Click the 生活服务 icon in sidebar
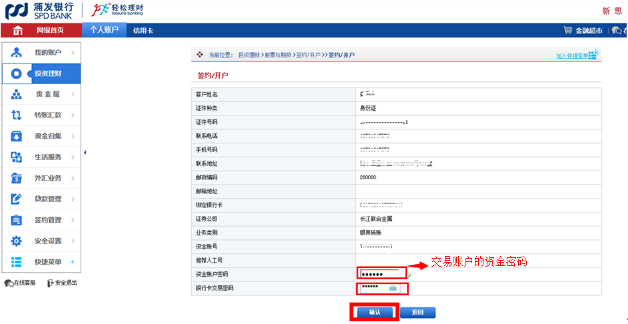The height and width of the screenshot is (324, 628). tap(17, 157)
